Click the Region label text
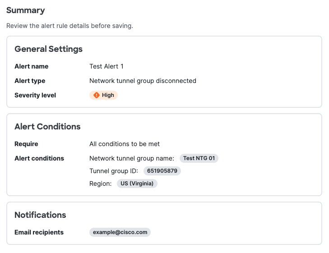Viewport: 329px width, 253px height. [101, 184]
